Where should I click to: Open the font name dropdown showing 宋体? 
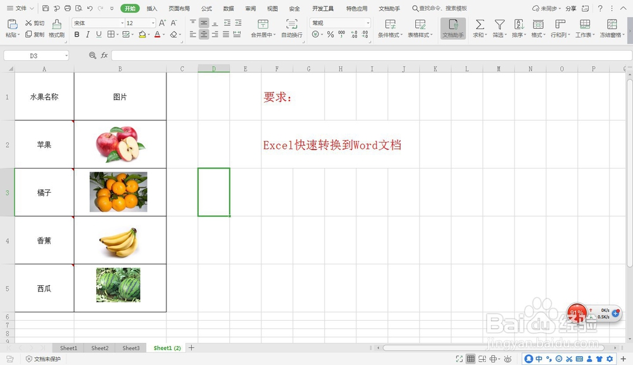click(x=94, y=23)
